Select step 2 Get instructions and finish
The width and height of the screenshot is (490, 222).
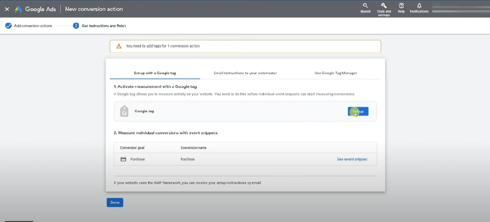pyautogui.click(x=103, y=26)
